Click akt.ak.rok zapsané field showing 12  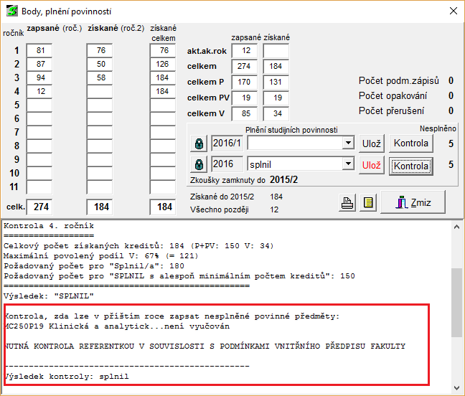pyautogui.click(x=244, y=50)
